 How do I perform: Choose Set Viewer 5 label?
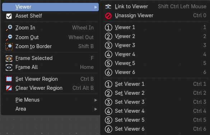pyautogui.click(x=130, y=120)
